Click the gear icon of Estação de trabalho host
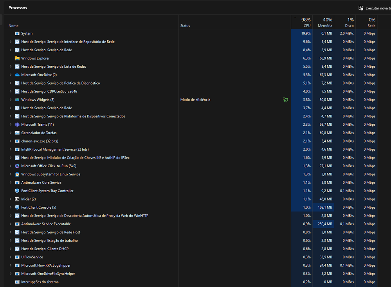This screenshot has height=287, width=391. click(x=17, y=240)
